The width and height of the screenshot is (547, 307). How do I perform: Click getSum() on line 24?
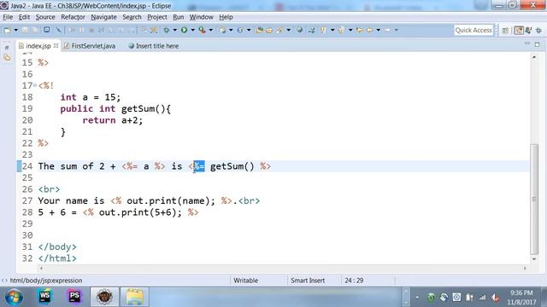(232, 166)
